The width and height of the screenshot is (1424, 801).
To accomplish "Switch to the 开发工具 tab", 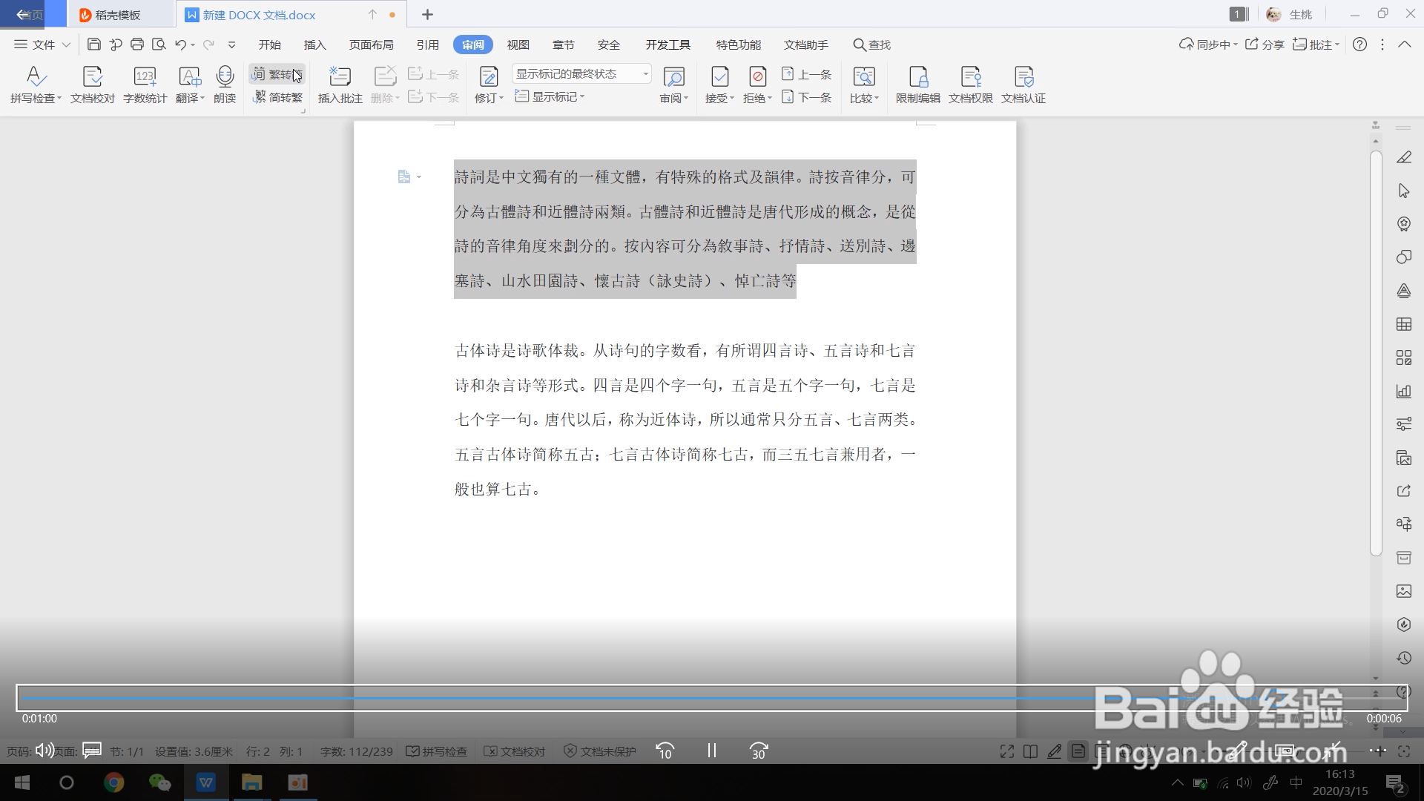I will (x=667, y=44).
